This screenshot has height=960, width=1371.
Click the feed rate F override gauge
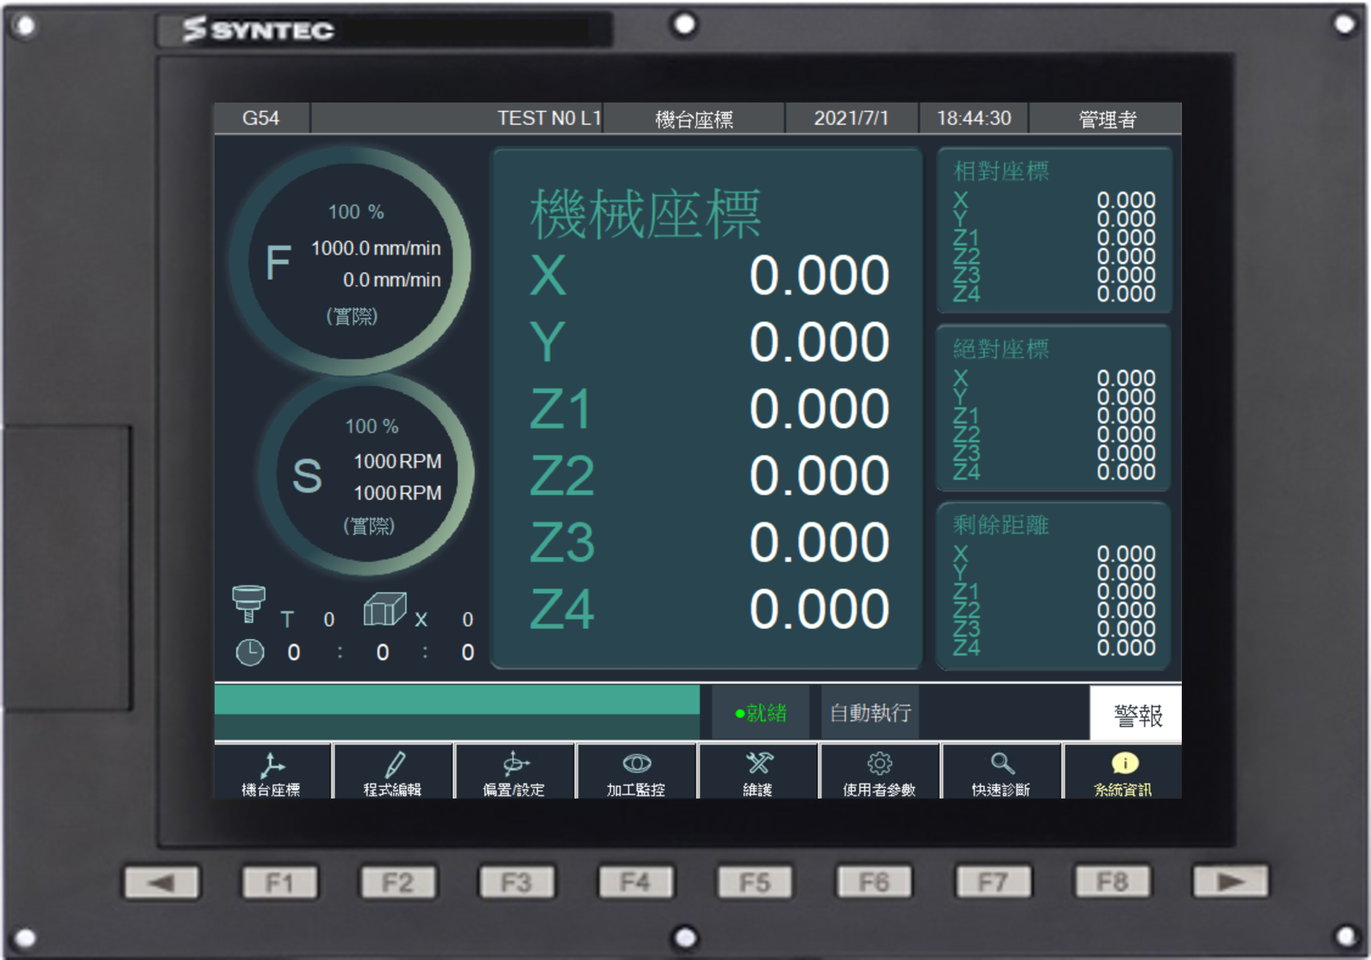[x=351, y=262]
